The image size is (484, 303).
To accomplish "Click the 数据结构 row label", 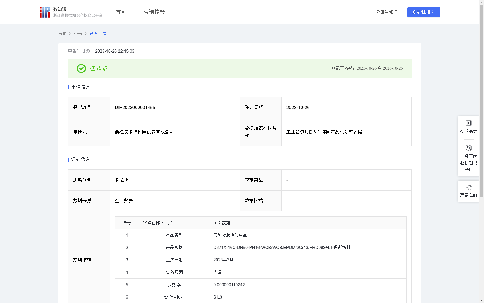I will pos(82,260).
